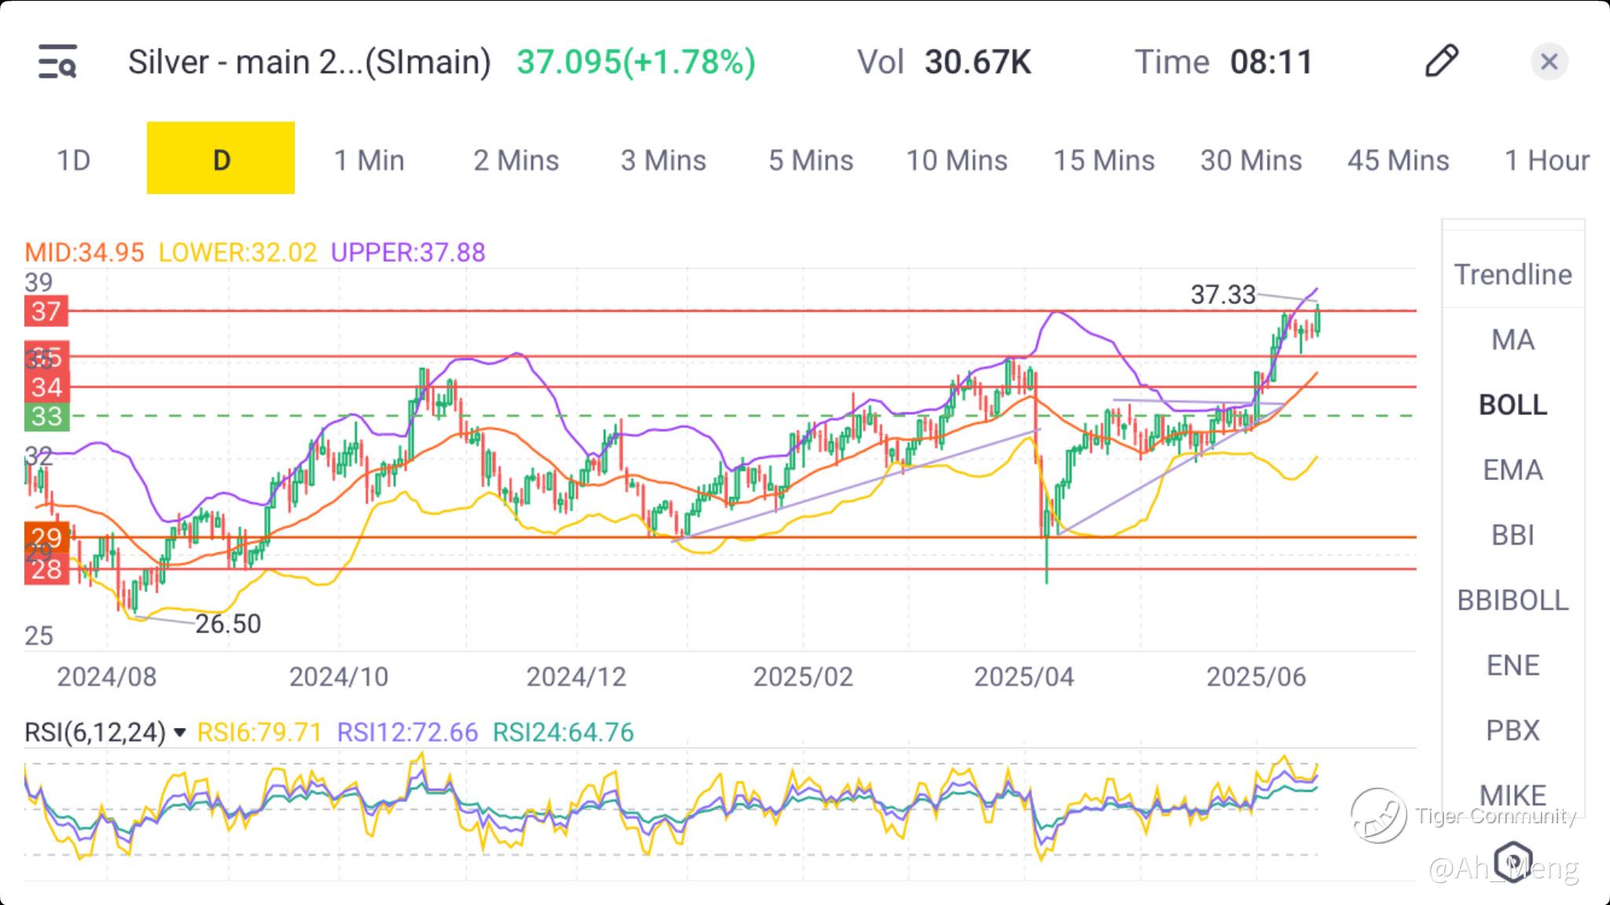Select the D daily timeframe tab
The height and width of the screenshot is (905, 1610).
(x=221, y=159)
